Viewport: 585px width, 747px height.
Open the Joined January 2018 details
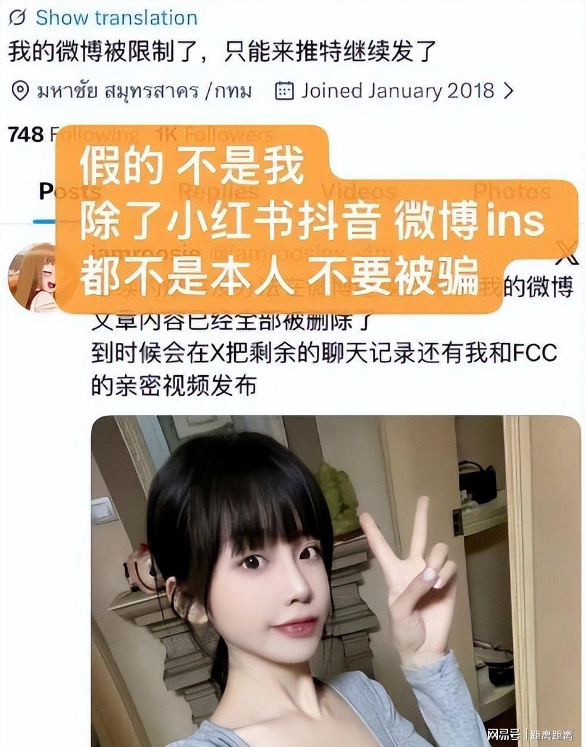pos(397,91)
